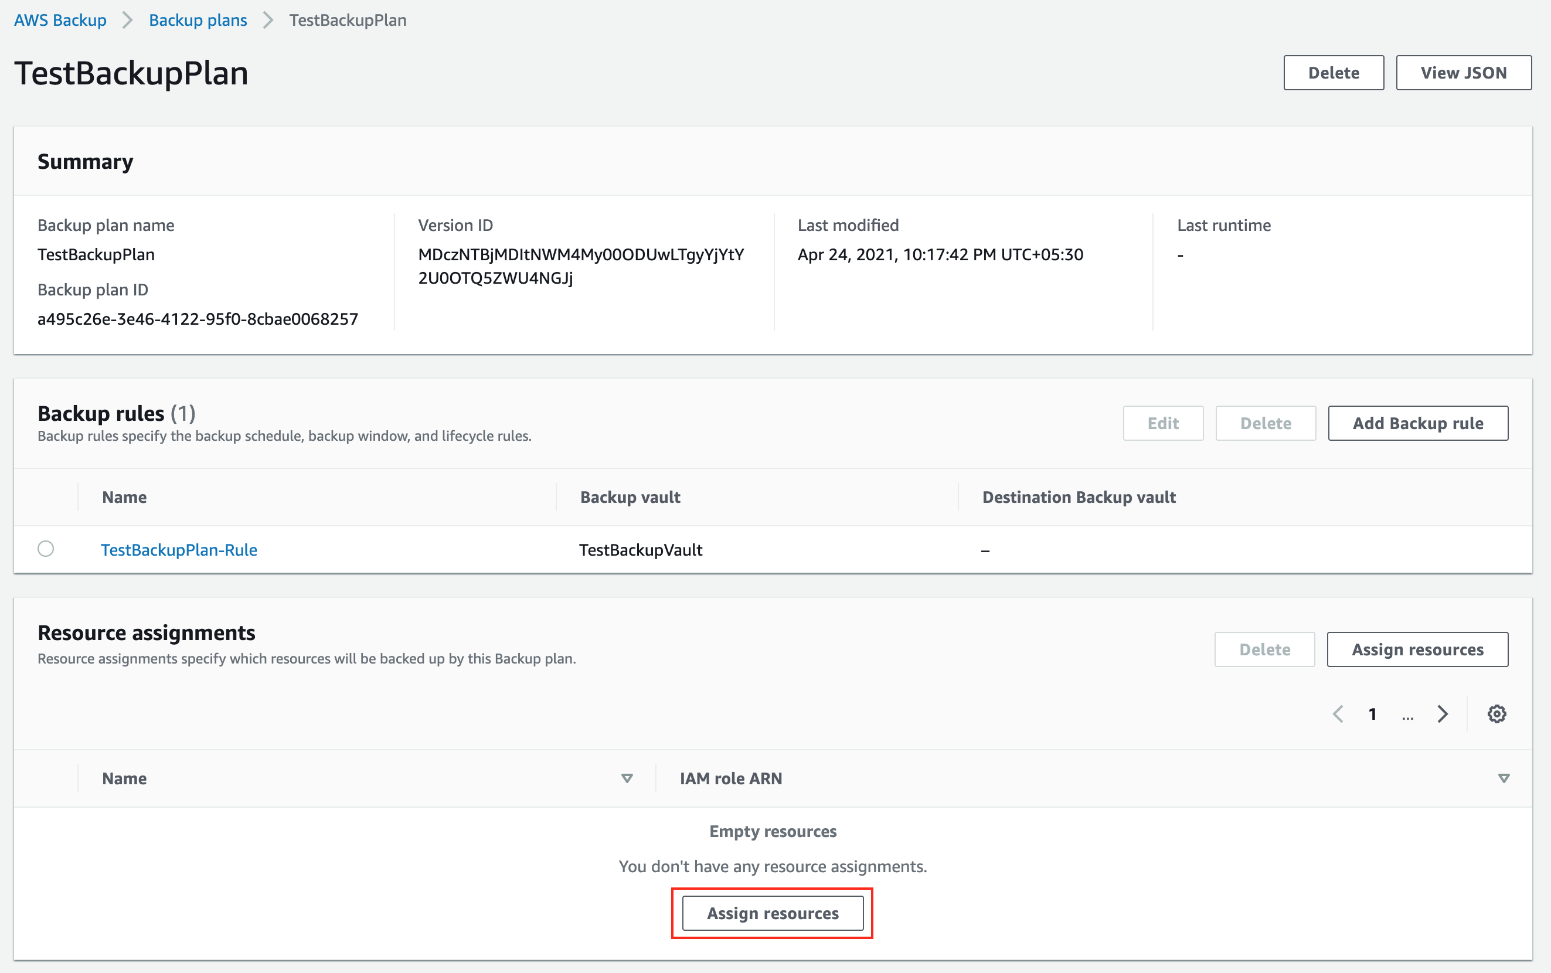Sort resource assignments by Name column arrow
Image resolution: width=1551 pixels, height=973 pixels.
[x=627, y=778]
